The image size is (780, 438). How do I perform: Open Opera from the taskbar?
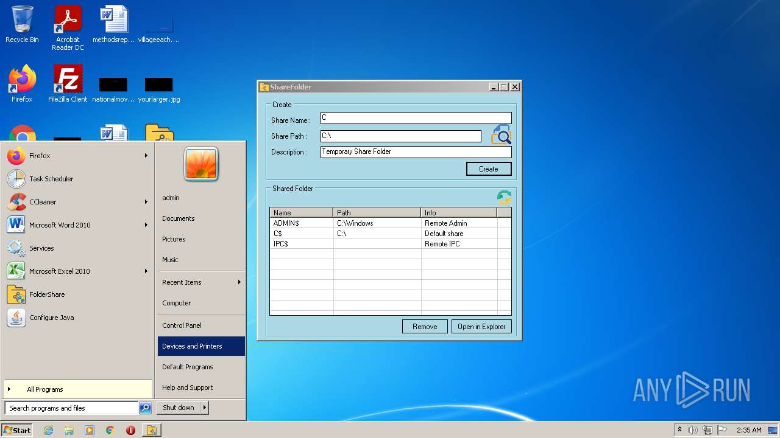point(130,430)
